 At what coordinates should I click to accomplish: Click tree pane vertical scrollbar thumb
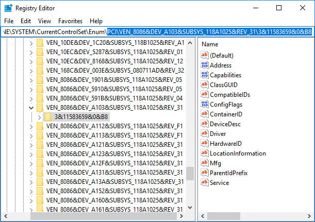pos(190,174)
